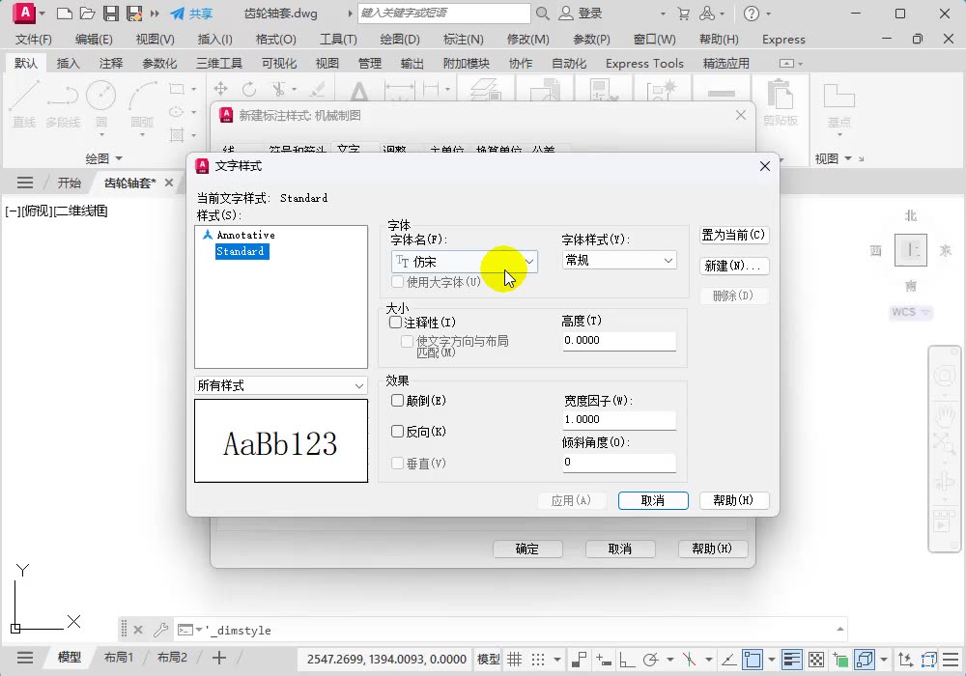
Task: Check the 注释性(I) checkbox
Action: 395,322
